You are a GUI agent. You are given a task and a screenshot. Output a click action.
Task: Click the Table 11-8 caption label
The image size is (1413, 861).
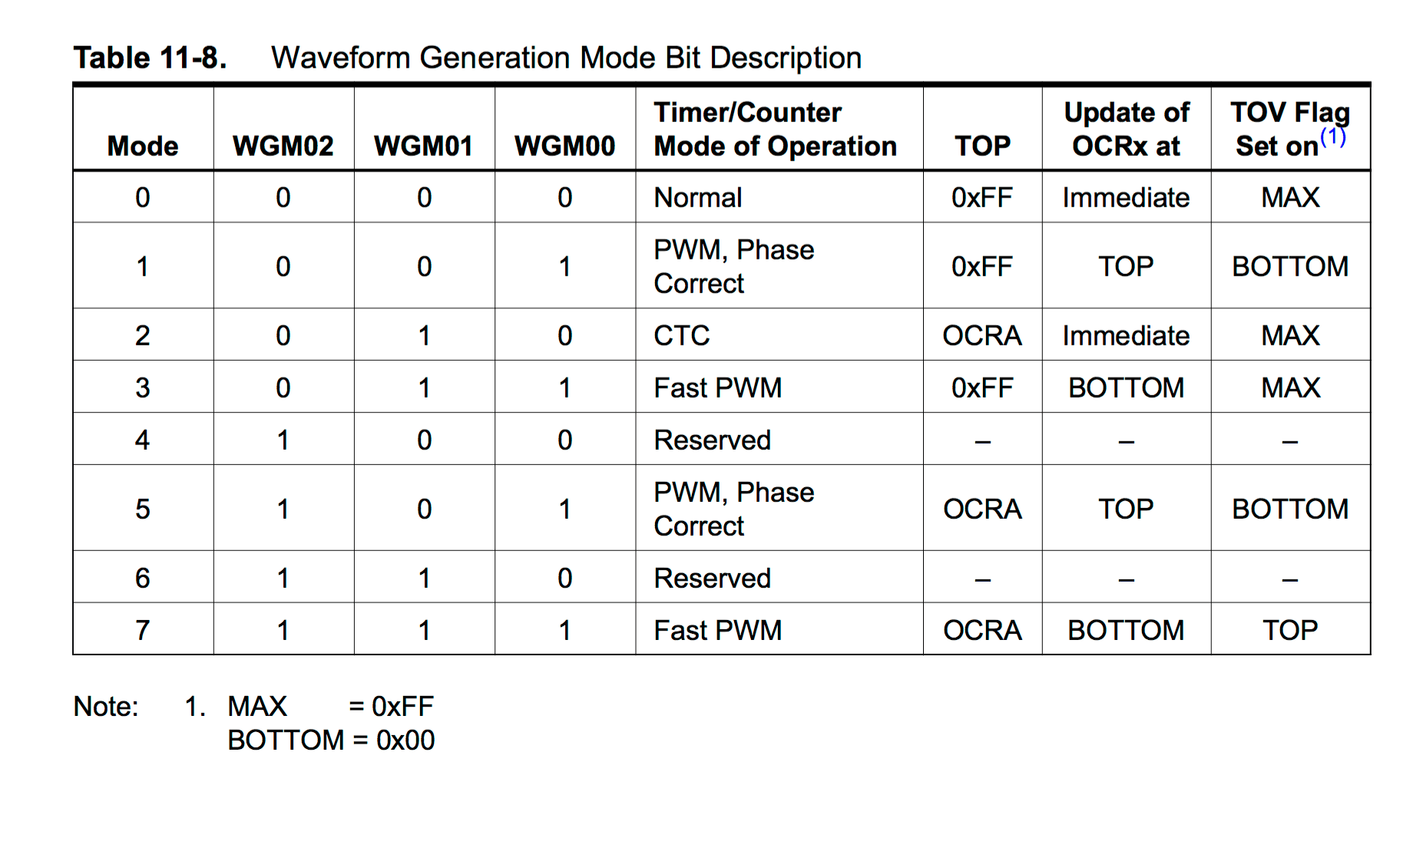150,58
